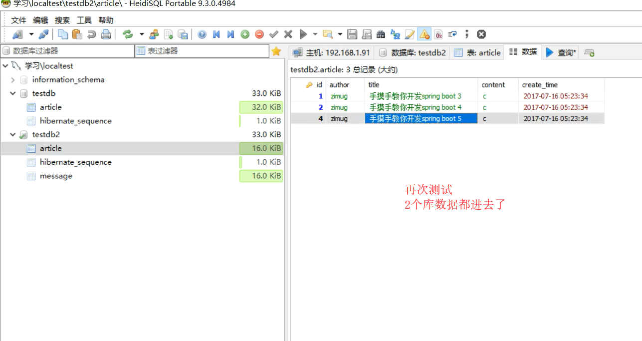This screenshot has width=642, height=341.
Task: Click the copy icon in toolbar
Action: (63, 34)
